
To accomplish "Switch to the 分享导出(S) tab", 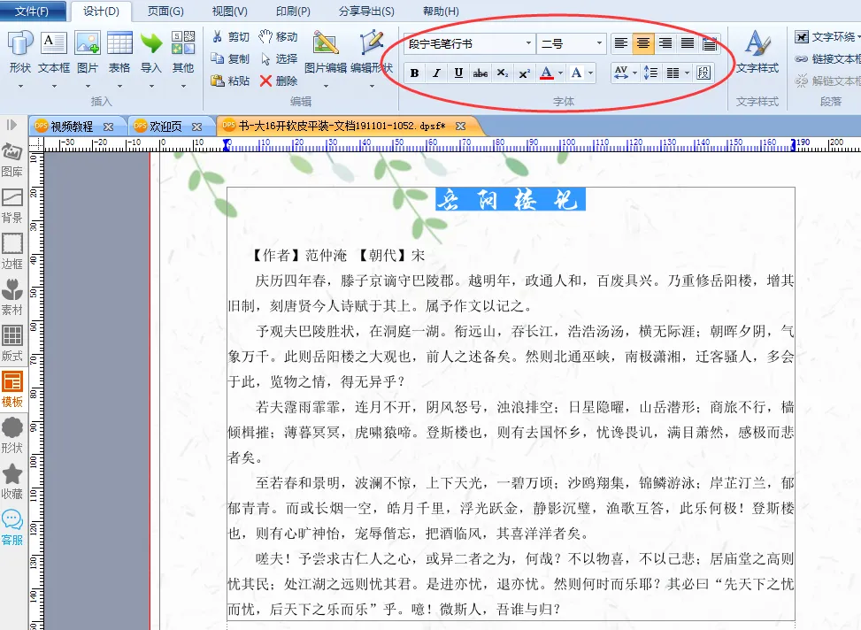I will [x=366, y=11].
